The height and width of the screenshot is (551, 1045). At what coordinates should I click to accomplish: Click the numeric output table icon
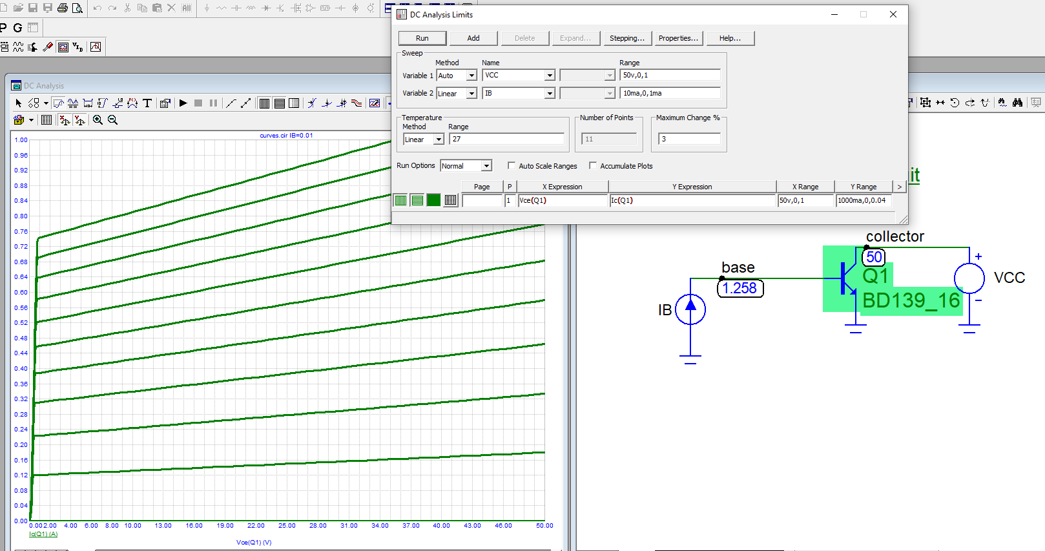[450, 200]
